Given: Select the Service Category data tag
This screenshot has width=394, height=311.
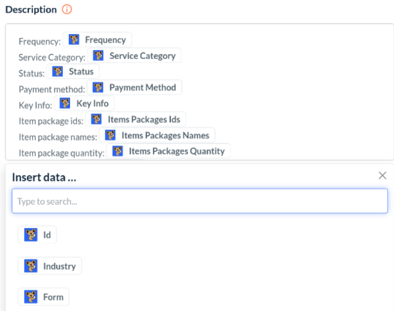Looking at the screenshot, I should 134,56.
